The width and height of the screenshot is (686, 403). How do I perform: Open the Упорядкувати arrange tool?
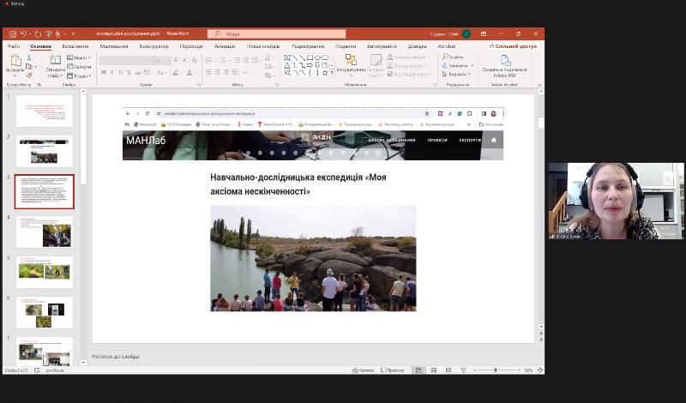[350, 63]
